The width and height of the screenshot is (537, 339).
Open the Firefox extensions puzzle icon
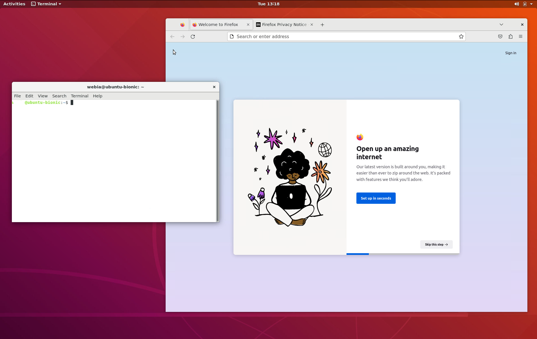point(510,36)
